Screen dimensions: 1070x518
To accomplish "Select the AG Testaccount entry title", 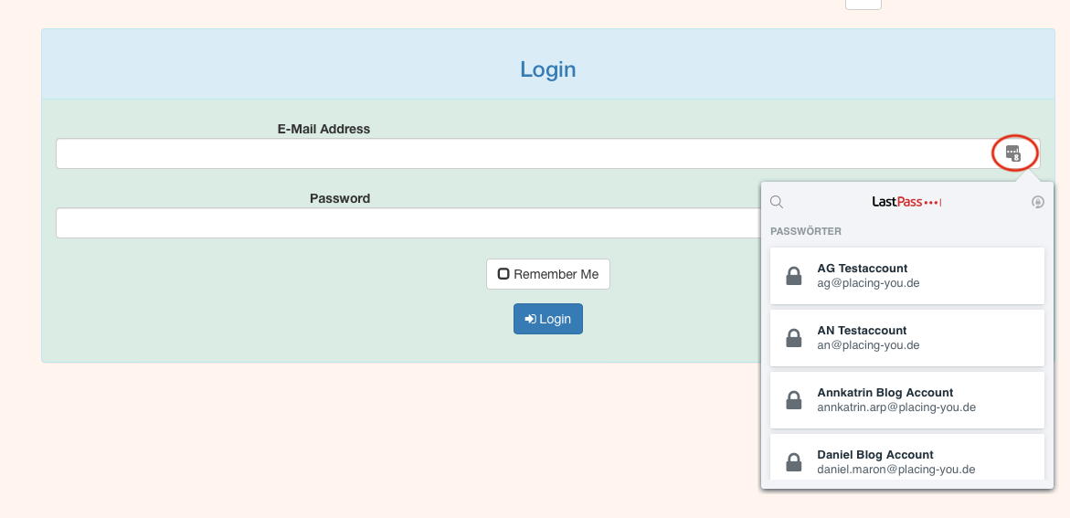I will point(862,269).
